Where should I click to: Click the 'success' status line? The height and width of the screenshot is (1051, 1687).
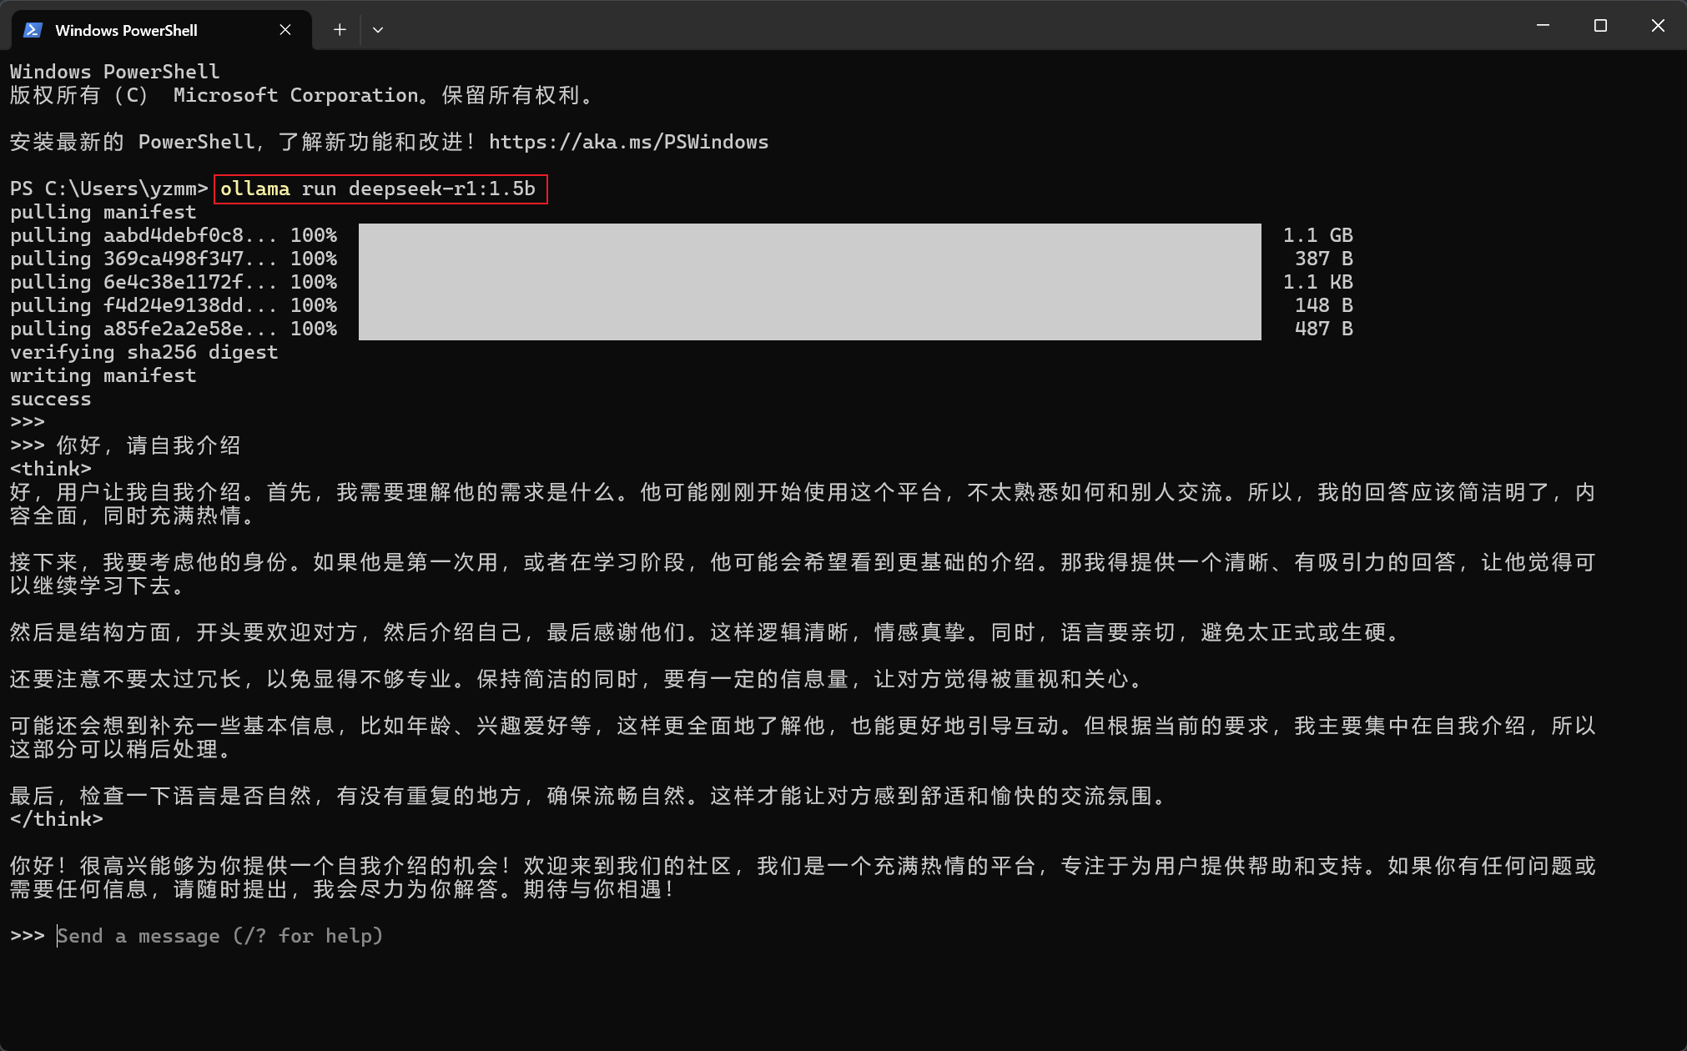tap(51, 399)
